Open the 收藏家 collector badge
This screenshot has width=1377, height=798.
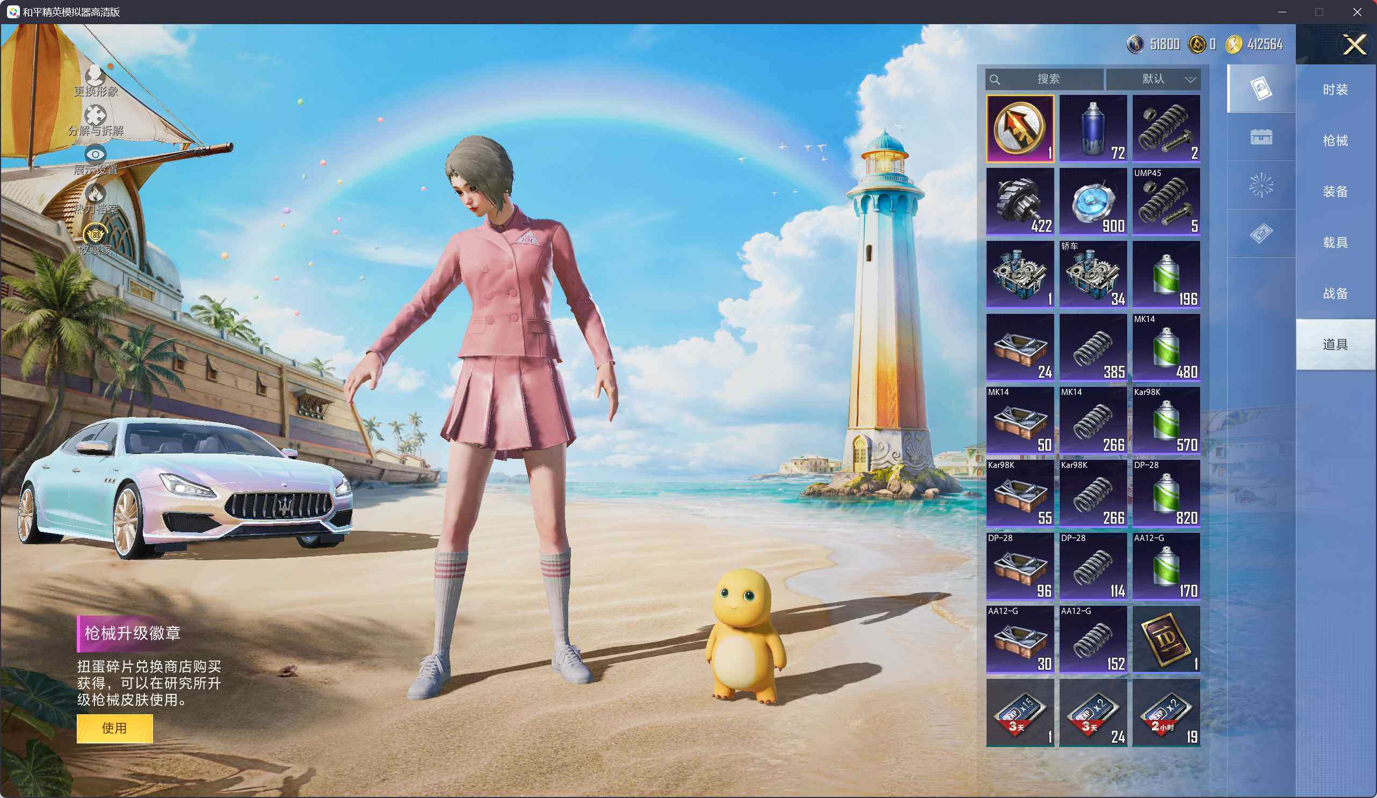pyautogui.click(x=96, y=239)
